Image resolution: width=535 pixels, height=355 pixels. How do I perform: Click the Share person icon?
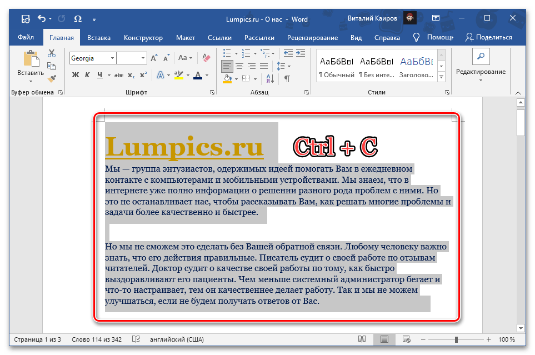click(x=469, y=37)
